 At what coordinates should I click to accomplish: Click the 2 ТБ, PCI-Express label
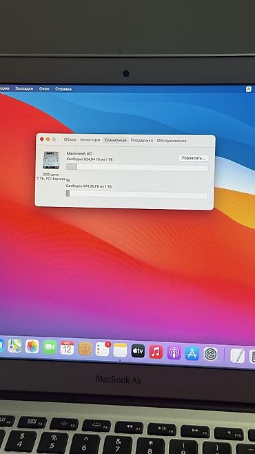tap(51, 179)
